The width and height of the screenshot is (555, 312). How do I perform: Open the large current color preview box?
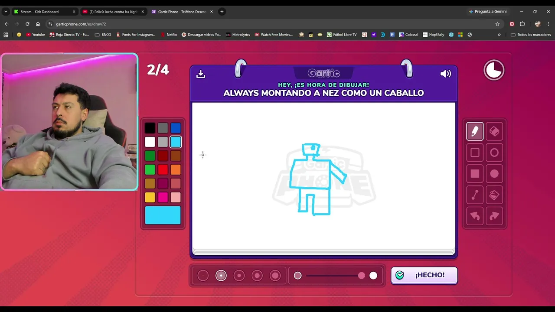(163, 215)
